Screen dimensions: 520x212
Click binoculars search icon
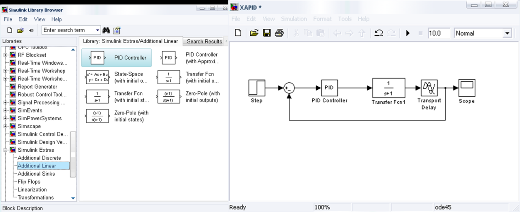tap(107, 30)
